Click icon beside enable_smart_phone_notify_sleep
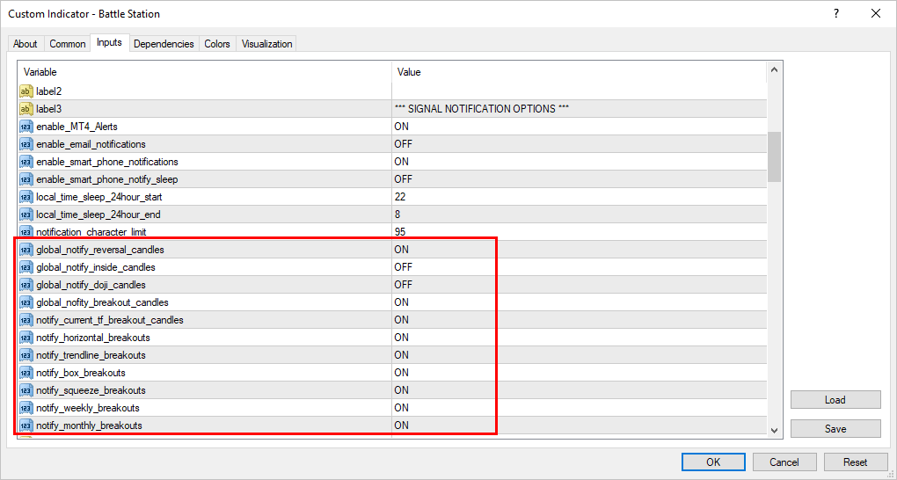The height and width of the screenshot is (480, 897). 26,179
